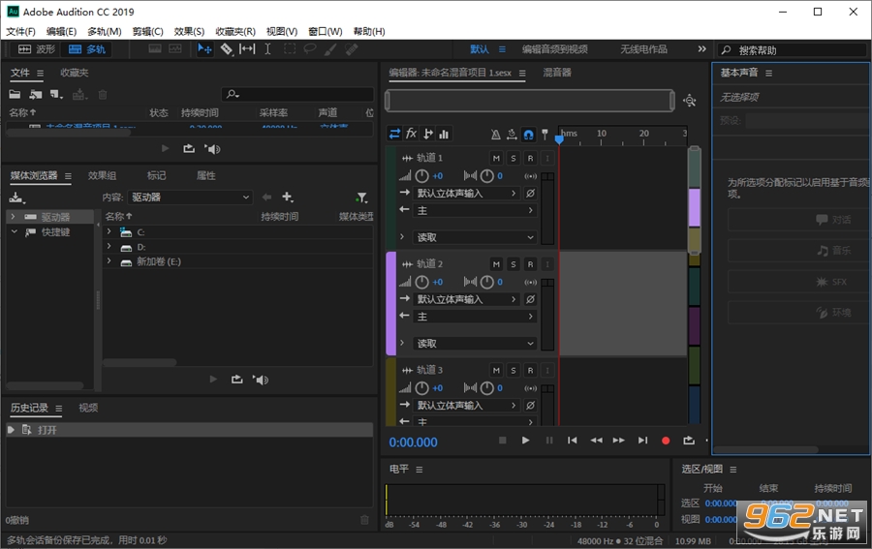Show the EQ section of tracks

coord(444,134)
